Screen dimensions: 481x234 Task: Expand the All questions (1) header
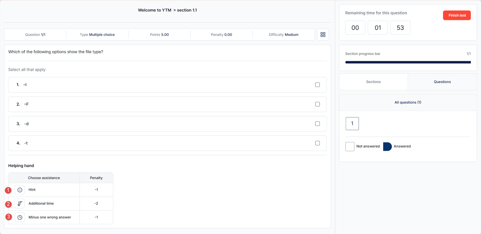[x=408, y=102]
